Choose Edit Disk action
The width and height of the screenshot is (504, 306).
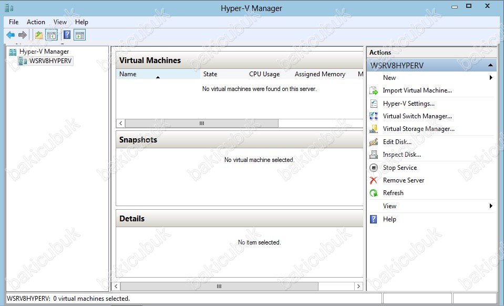(x=397, y=142)
